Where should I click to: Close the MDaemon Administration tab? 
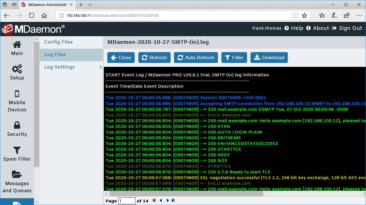point(72,5)
